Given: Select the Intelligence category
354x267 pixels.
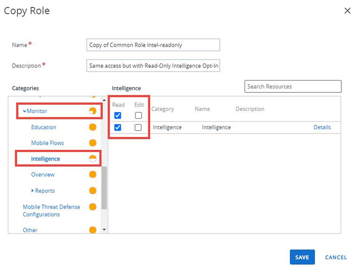Looking at the screenshot, I should (x=45, y=159).
